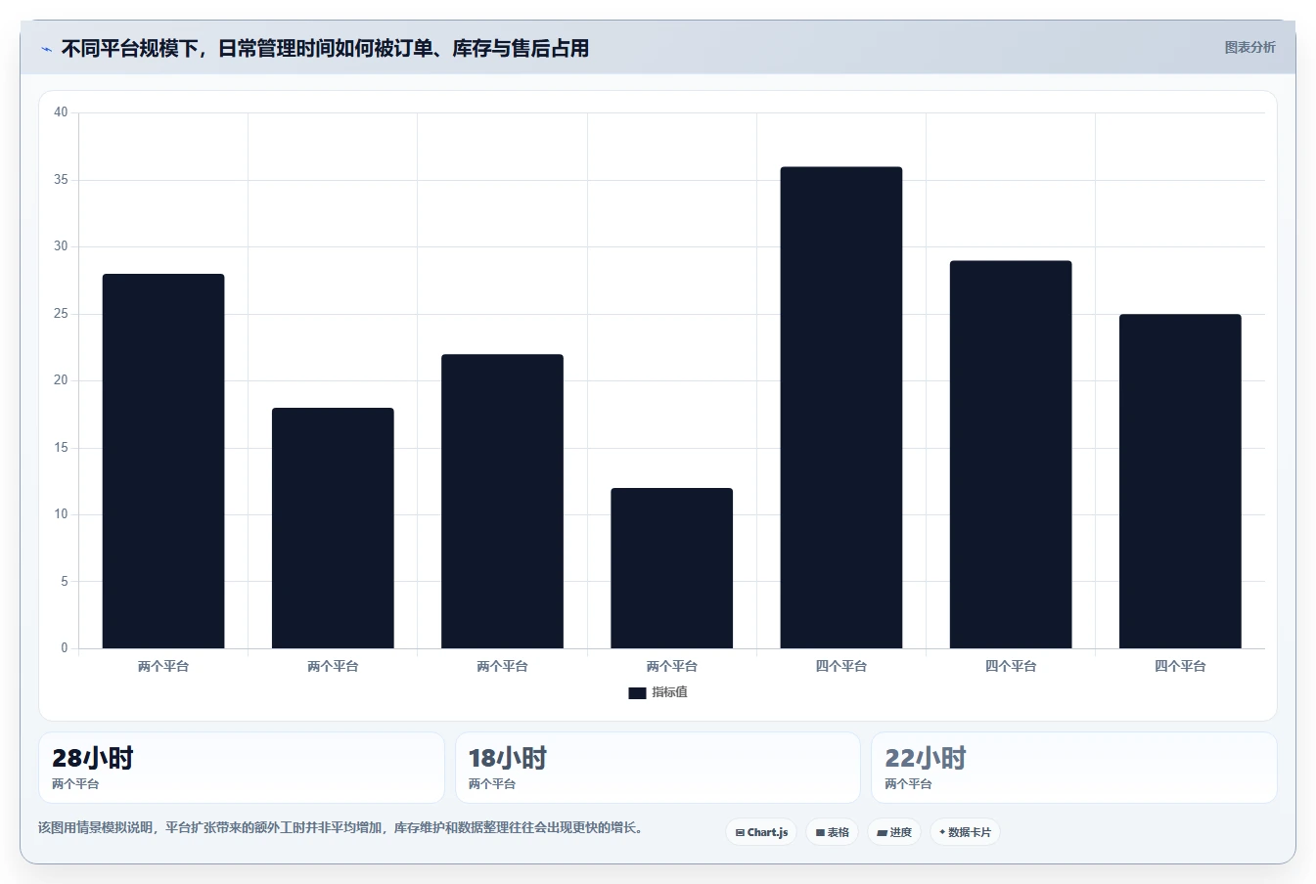Click the lightning icon beside the title

coord(46,49)
